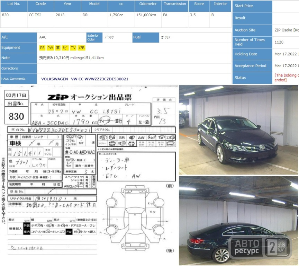Click the Note label
This screenshot has height=266, width=299.
pos(18,58)
